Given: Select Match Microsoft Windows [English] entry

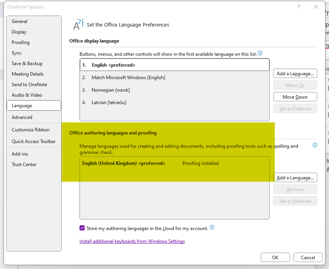Looking at the screenshot, I should [175, 78].
